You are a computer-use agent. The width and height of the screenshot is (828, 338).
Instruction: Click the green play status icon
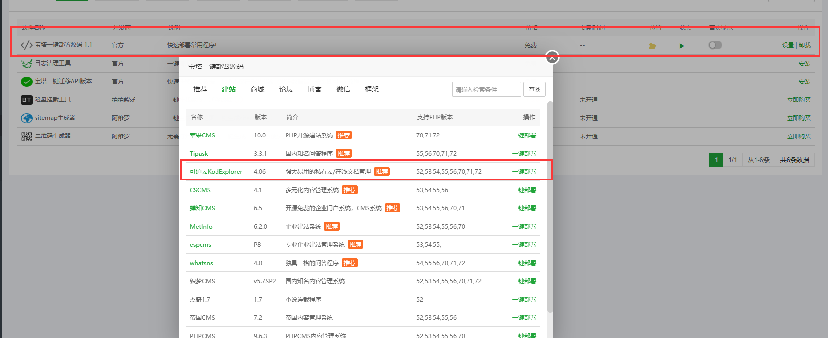point(682,46)
